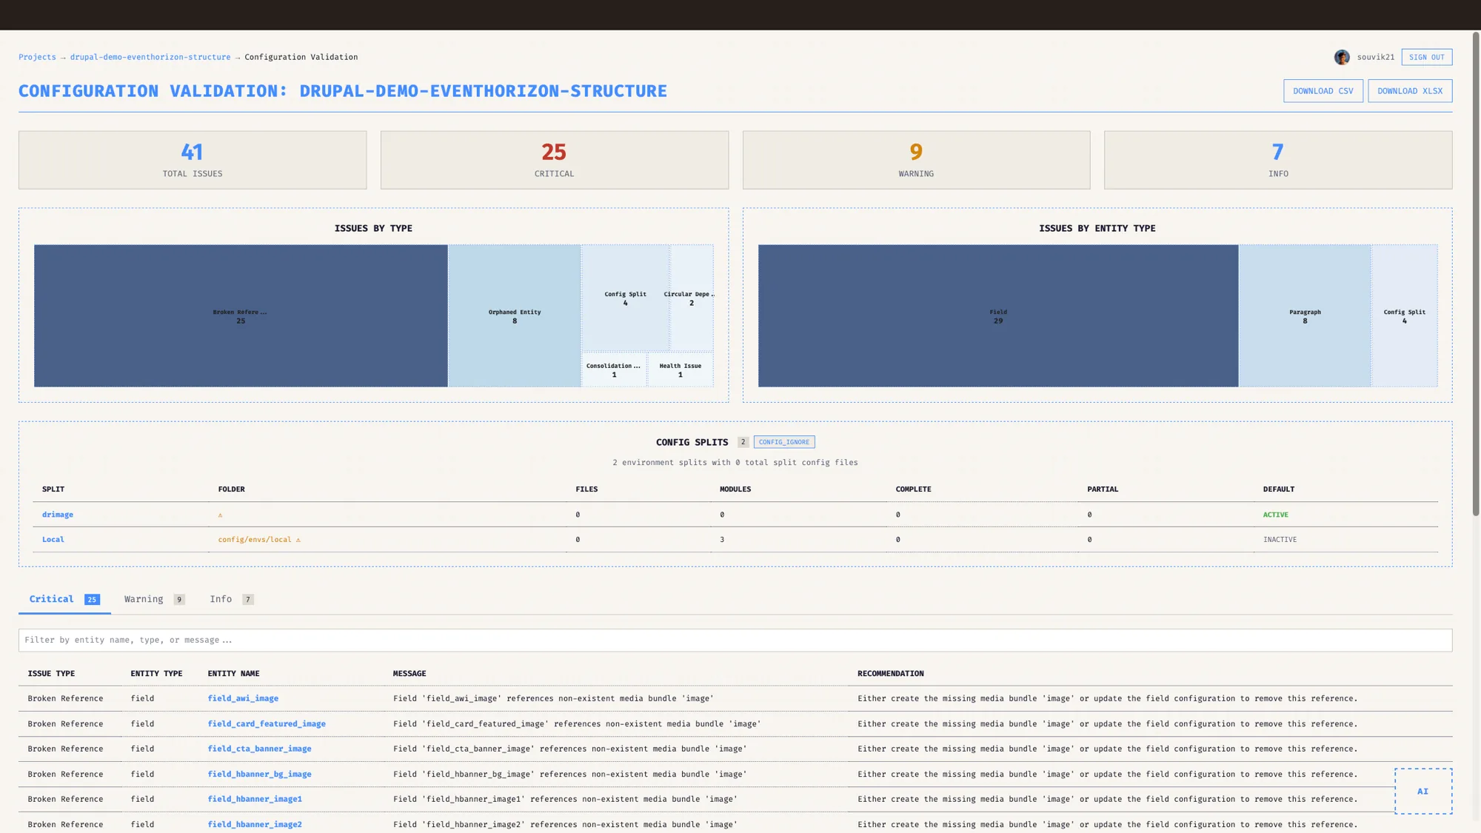Viewport: 1481px width, 833px height.
Task: Open the AI assistant button
Action: coord(1423,791)
